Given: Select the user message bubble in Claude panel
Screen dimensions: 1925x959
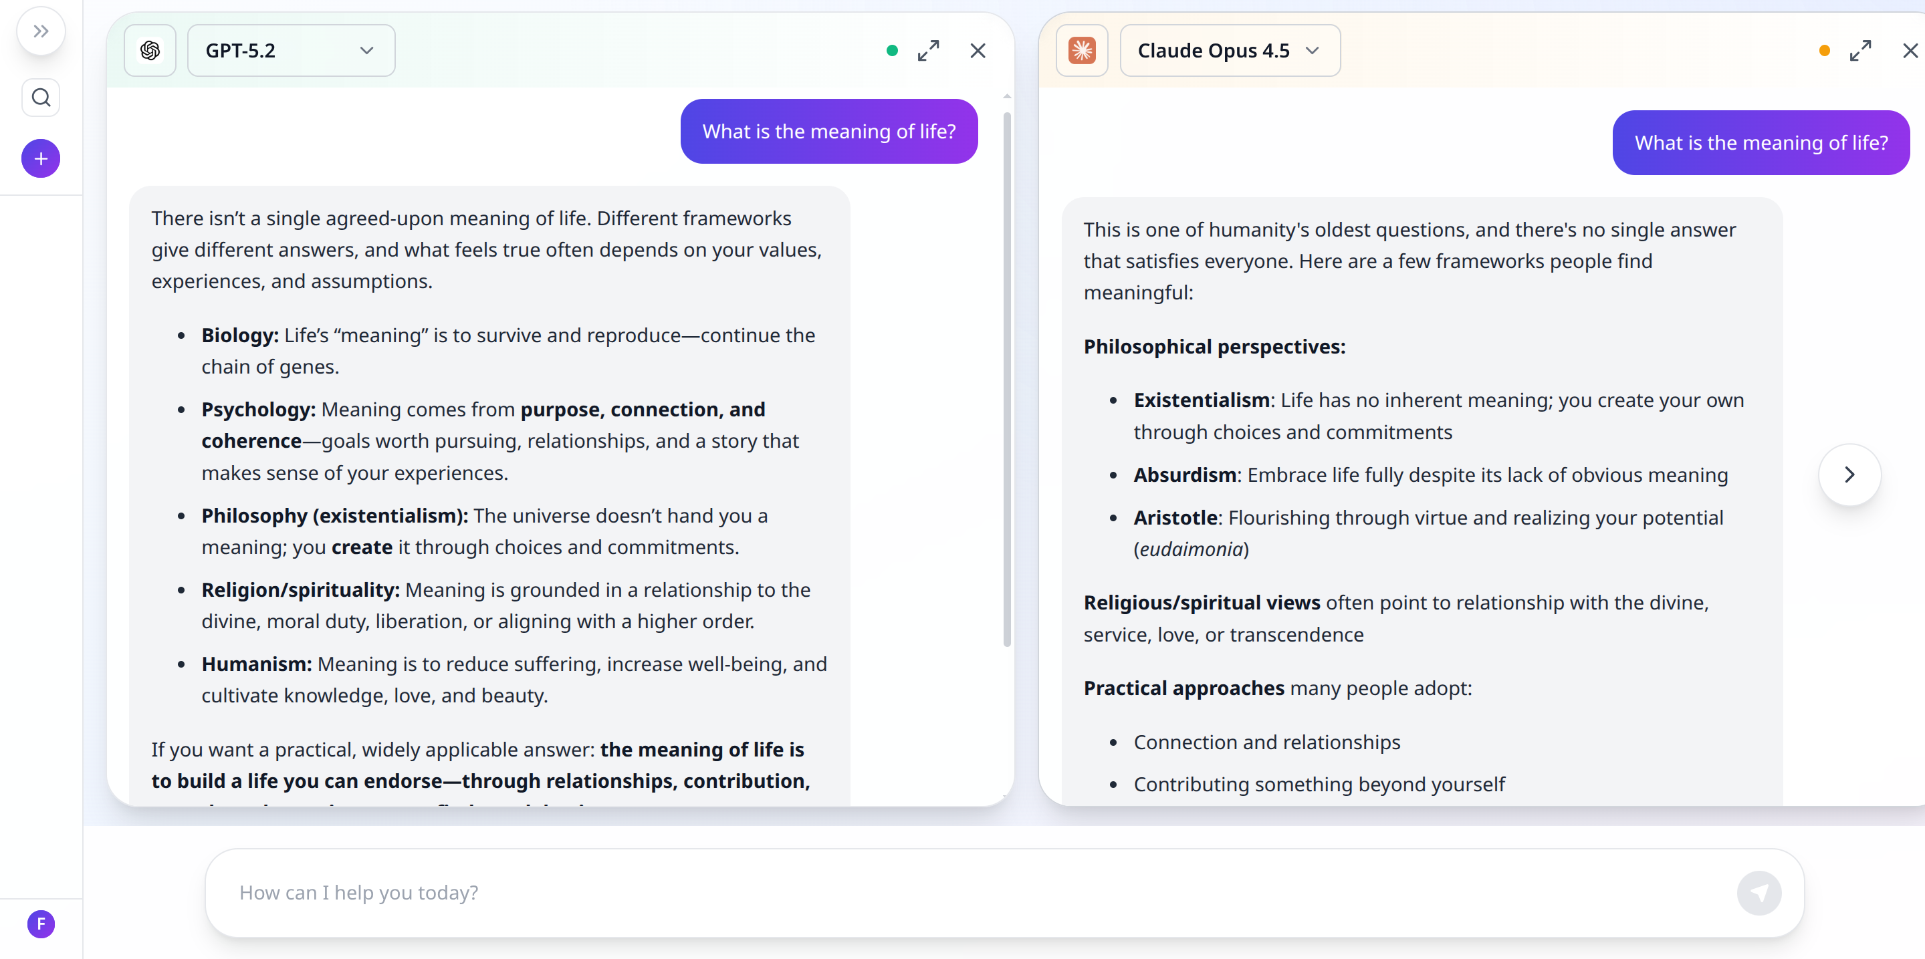Looking at the screenshot, I should click(1760, 142).
